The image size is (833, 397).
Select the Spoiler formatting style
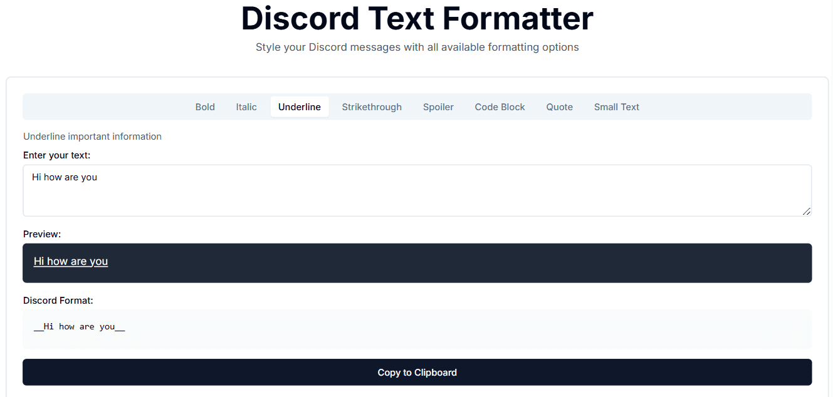[x=438, y=106]
